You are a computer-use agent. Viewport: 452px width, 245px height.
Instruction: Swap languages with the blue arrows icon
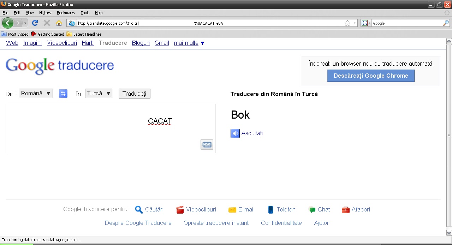pyautogui.click(x=63, y=94)
